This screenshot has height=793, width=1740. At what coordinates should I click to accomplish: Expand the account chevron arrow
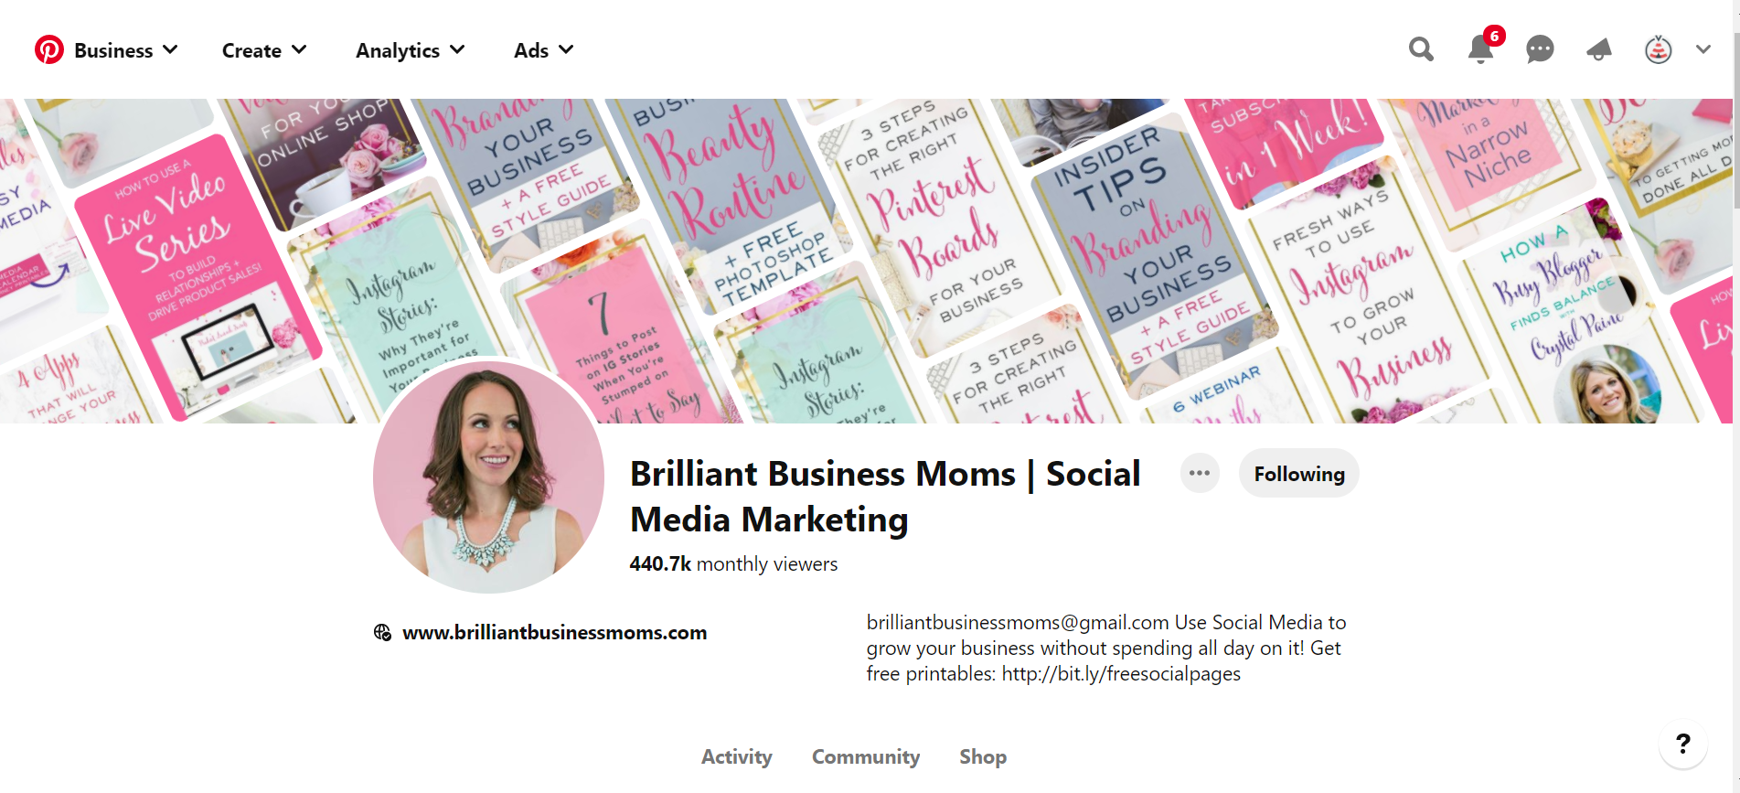(x=1703, y=49)
